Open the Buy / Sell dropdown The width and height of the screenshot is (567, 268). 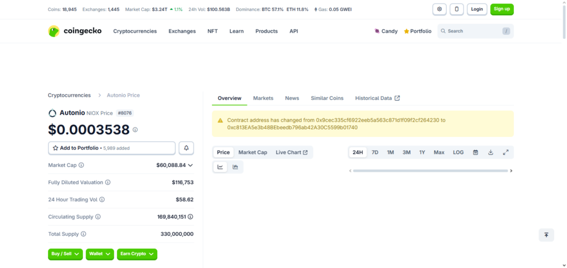point(65,254)
